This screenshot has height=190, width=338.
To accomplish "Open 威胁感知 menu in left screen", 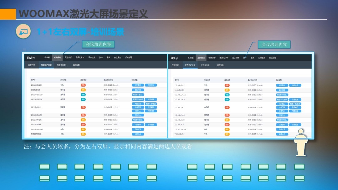I will pyautogui.click(x=57, y=58).
